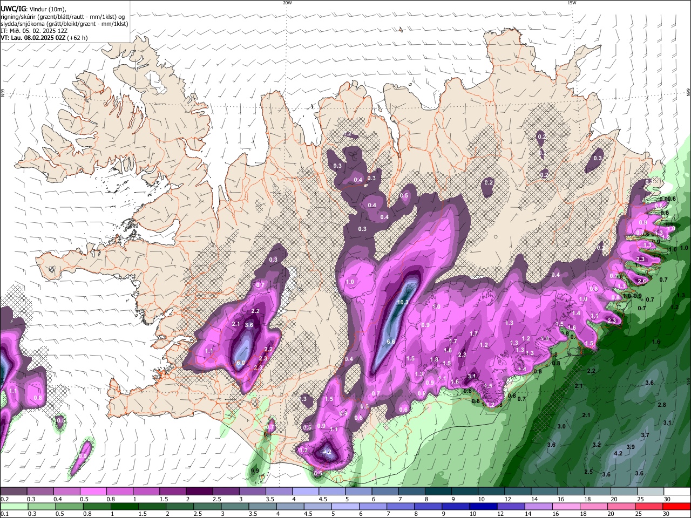The height and width of the screenshot is (518, 691).
Task: Select the rigning/skúrir legend description line
Action: (x=63, y=16)
